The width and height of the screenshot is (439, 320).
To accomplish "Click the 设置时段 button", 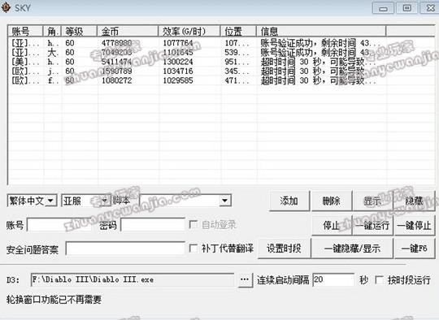I will (x=284, y=249).
